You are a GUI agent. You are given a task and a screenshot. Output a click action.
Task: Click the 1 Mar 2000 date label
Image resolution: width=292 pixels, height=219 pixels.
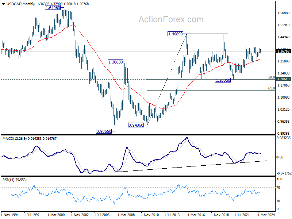pos(56,215)
